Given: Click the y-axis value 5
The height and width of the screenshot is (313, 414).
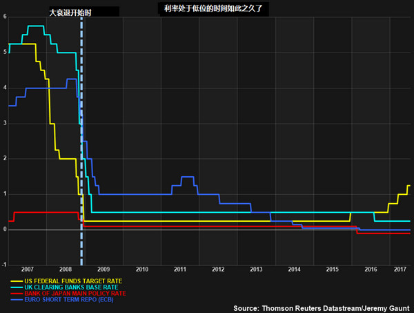Looking at the screenshot, I should (5, 52).
